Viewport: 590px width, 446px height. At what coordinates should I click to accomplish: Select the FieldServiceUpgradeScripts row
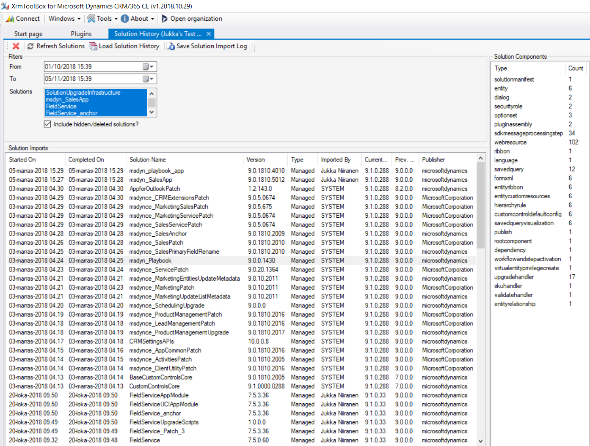point(240,422)
